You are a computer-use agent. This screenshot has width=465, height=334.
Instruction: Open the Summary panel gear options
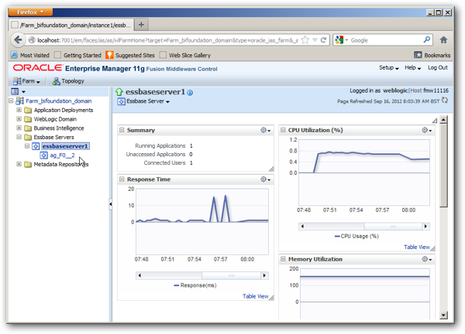(265, 130)
